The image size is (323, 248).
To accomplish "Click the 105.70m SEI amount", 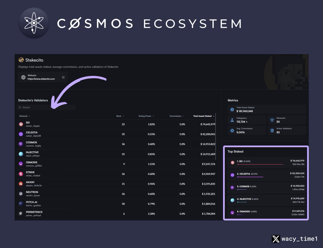I will [298, 164].
